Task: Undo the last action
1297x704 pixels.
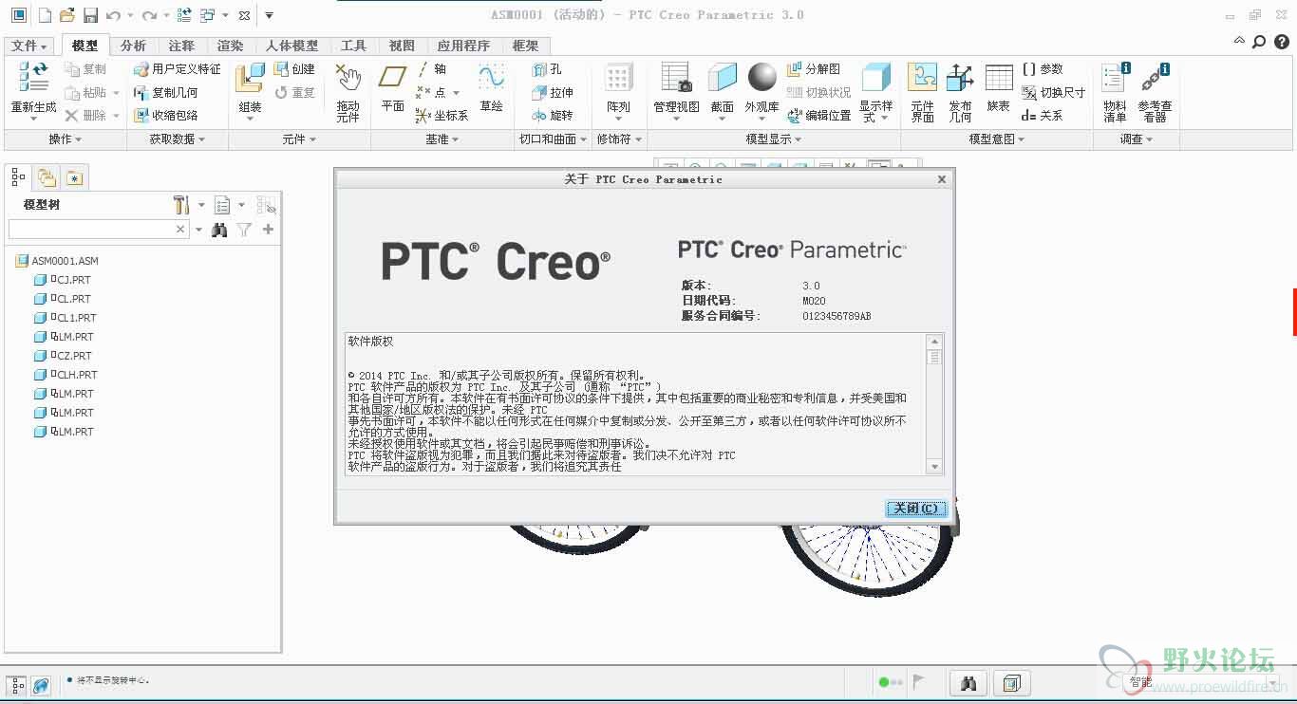Action: pos(113,15)
